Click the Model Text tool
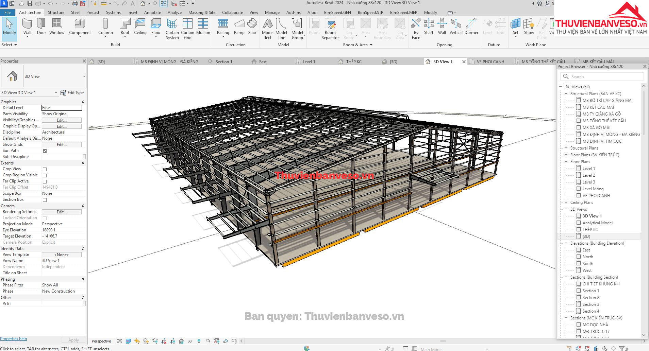The image size is (649, 351). (x=268, y=29)
